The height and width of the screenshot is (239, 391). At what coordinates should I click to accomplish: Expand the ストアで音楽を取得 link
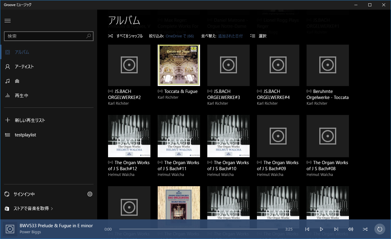click(x=33, y=209)
